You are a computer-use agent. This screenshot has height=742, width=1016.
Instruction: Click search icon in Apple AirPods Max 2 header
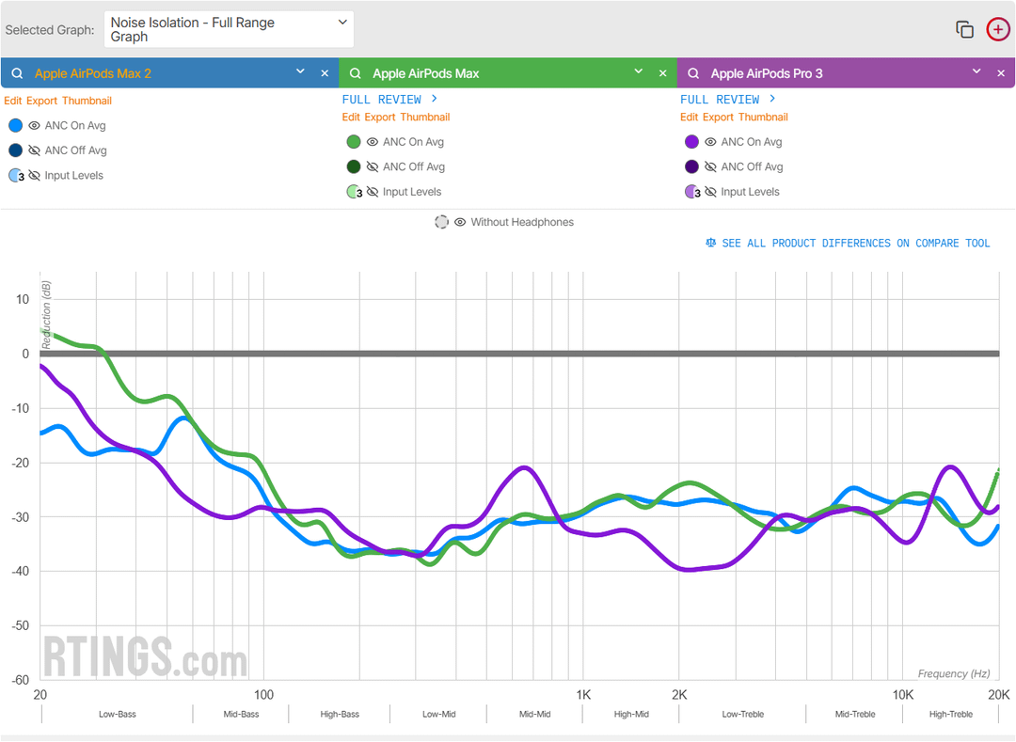pos(18,73)
